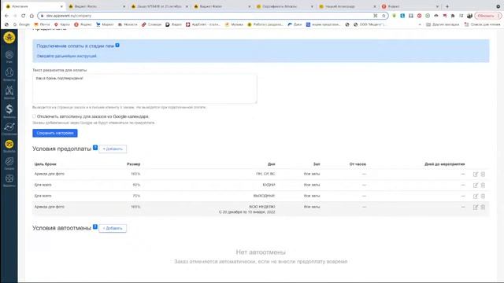This screenshot has height=283, width=504.
Task: Reload the page via browser refresh icon
Action: [23, 16]
